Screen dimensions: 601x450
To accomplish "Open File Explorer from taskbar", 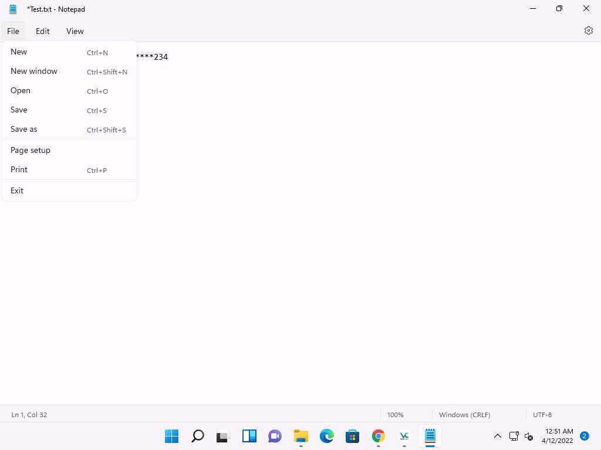I will tap(301, 436).
